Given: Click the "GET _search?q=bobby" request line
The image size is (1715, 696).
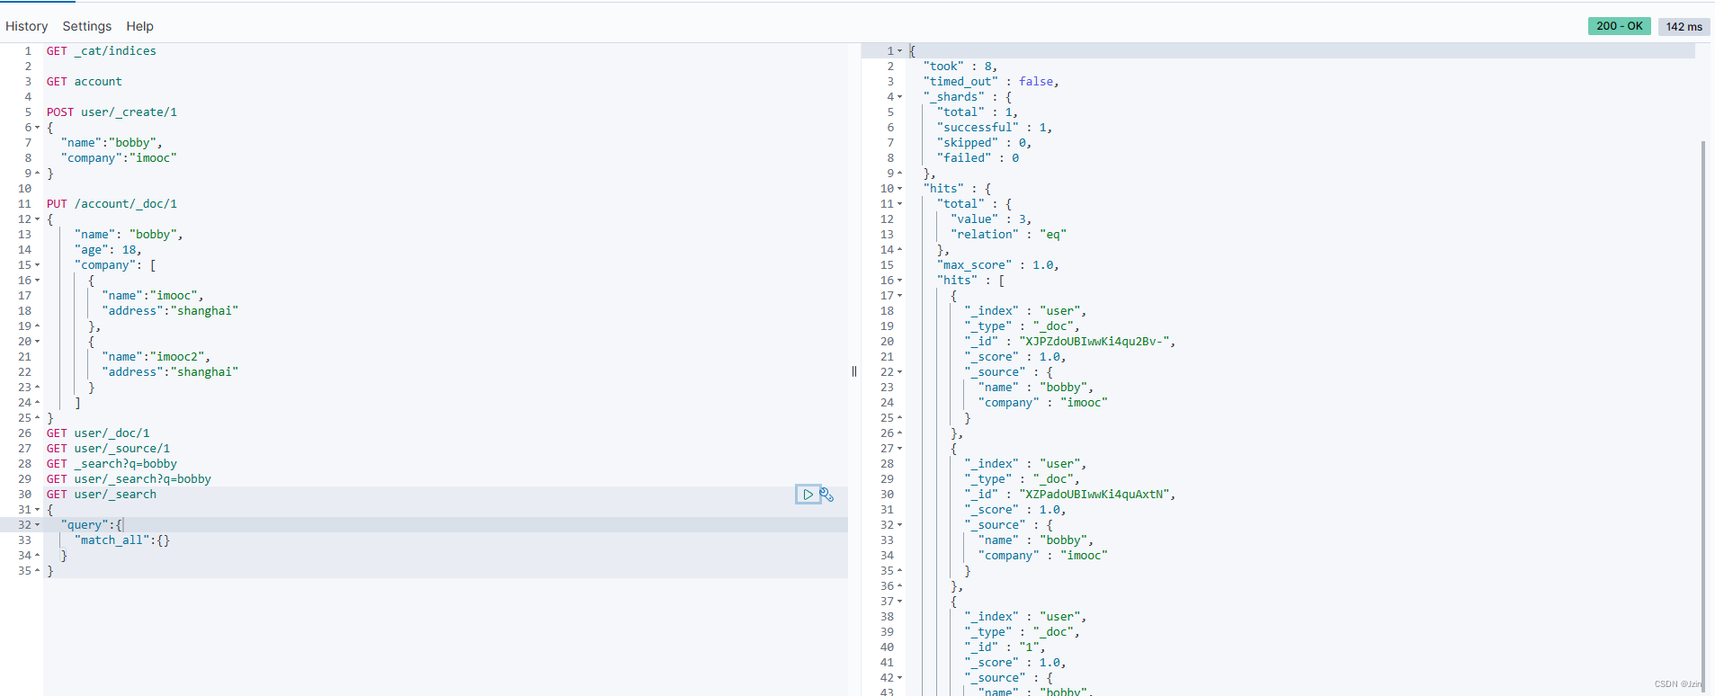Looking at the screenshot, I should tap(112, 464).
